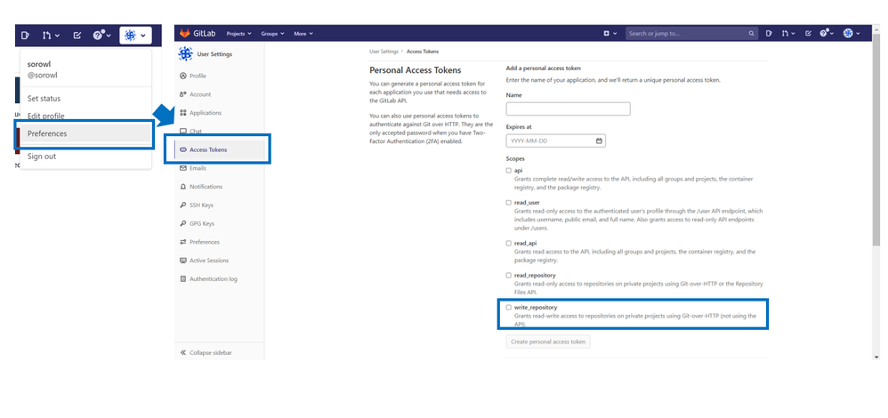
Task: Click Create personal access token button
Action: pos(548,342)
